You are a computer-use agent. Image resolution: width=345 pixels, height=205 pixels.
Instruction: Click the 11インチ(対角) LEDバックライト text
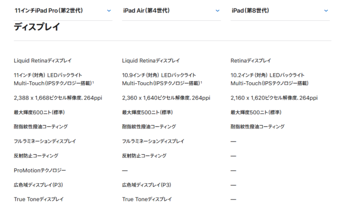pos(48,75)
